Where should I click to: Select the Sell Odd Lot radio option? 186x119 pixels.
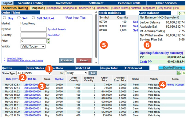pyautogui.click(x=33, y=18)
